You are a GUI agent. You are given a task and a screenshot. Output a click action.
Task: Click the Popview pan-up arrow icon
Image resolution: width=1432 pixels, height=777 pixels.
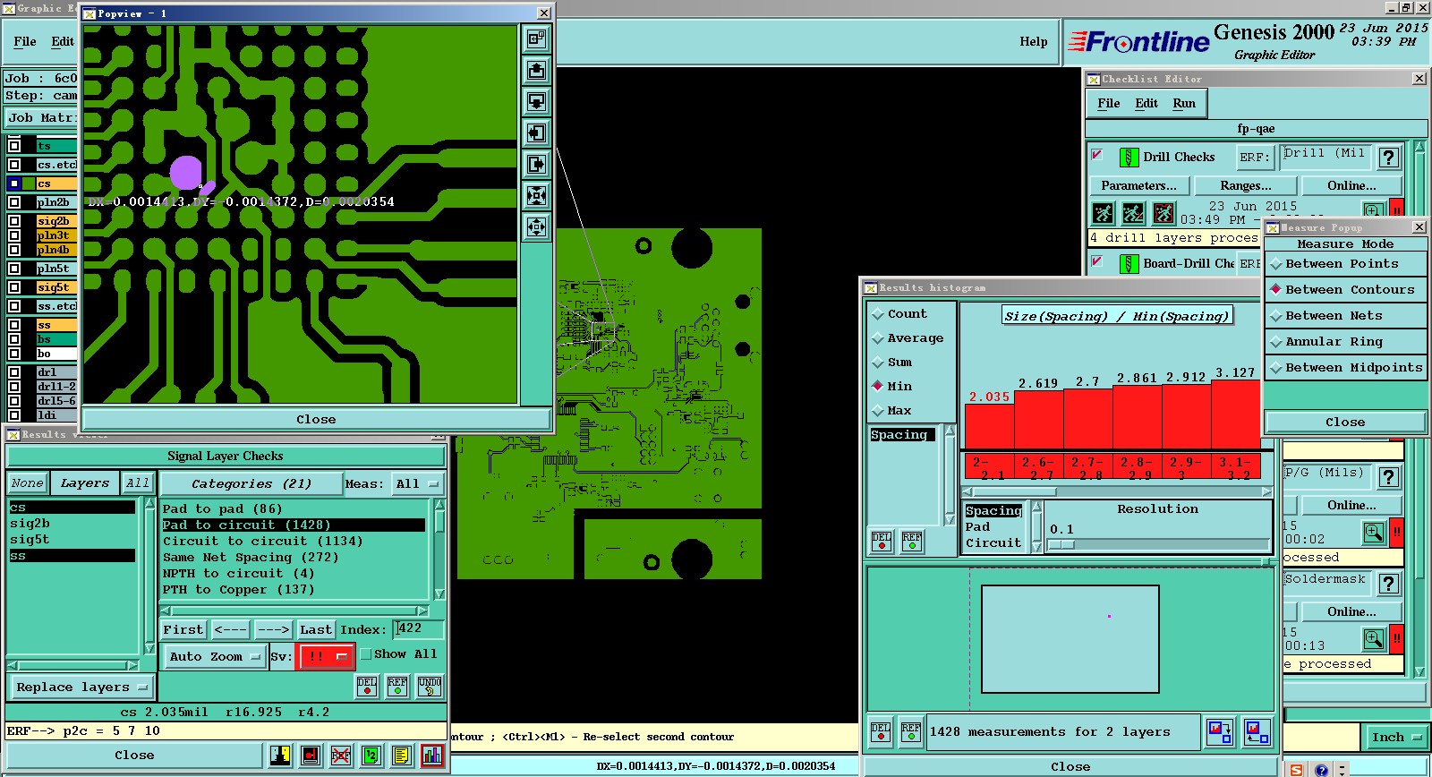click(x=536, y=71)
